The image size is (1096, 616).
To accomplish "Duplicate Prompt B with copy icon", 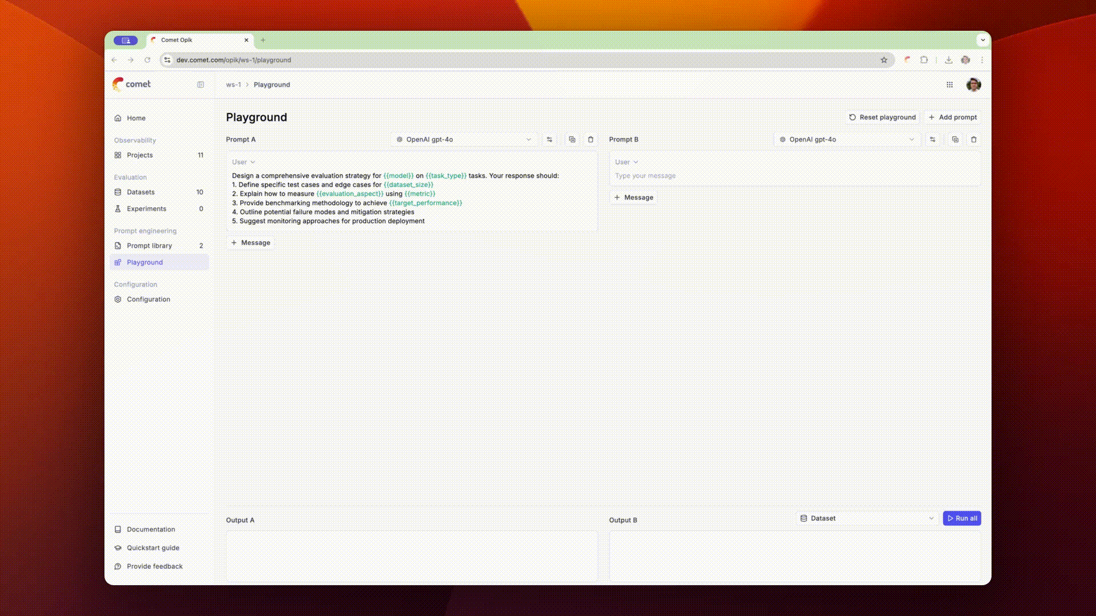I will pos(955,140).
